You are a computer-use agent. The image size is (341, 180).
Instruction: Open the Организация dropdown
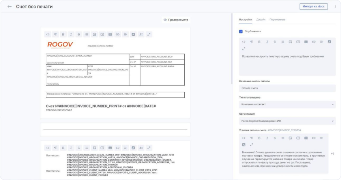pos(287,121)
